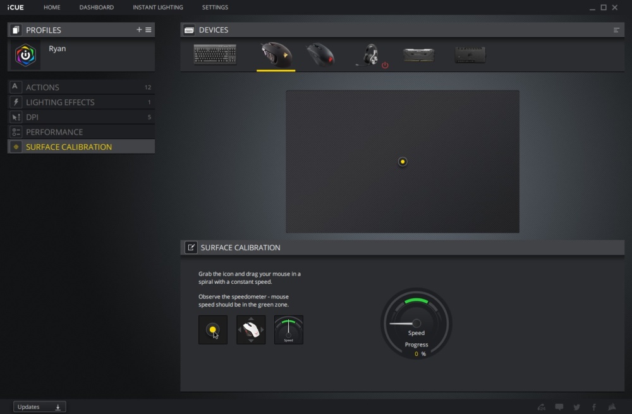Maximize the iCUE window
The image size is (632, 414).
pyautogui.click(x=604, y=7)
